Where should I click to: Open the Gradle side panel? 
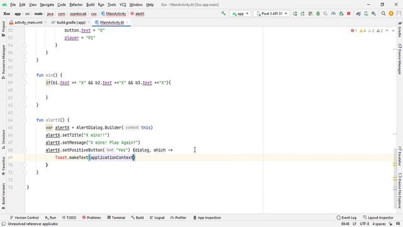tap(400, 30)
